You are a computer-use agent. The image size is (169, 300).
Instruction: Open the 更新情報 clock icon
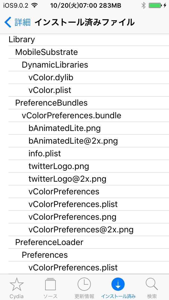[84, 284]
